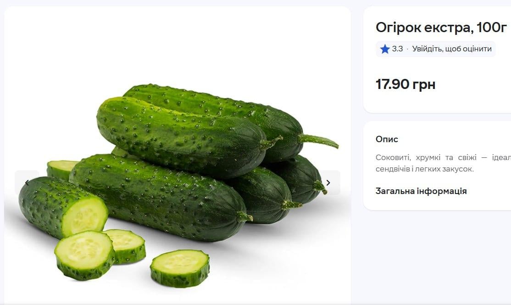Click the previous image arrow on the gallery
This screenshot has height=305, width=511.
27,183
